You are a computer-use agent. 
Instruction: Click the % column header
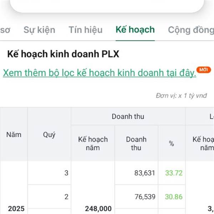[x=172, y=143]
